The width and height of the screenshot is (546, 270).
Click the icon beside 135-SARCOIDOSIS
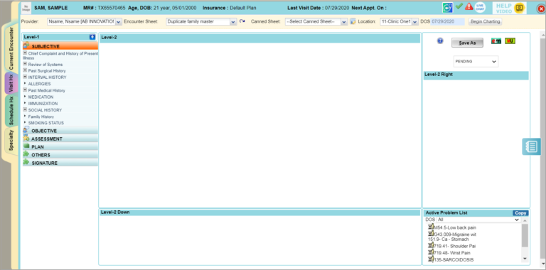point(431,259)
